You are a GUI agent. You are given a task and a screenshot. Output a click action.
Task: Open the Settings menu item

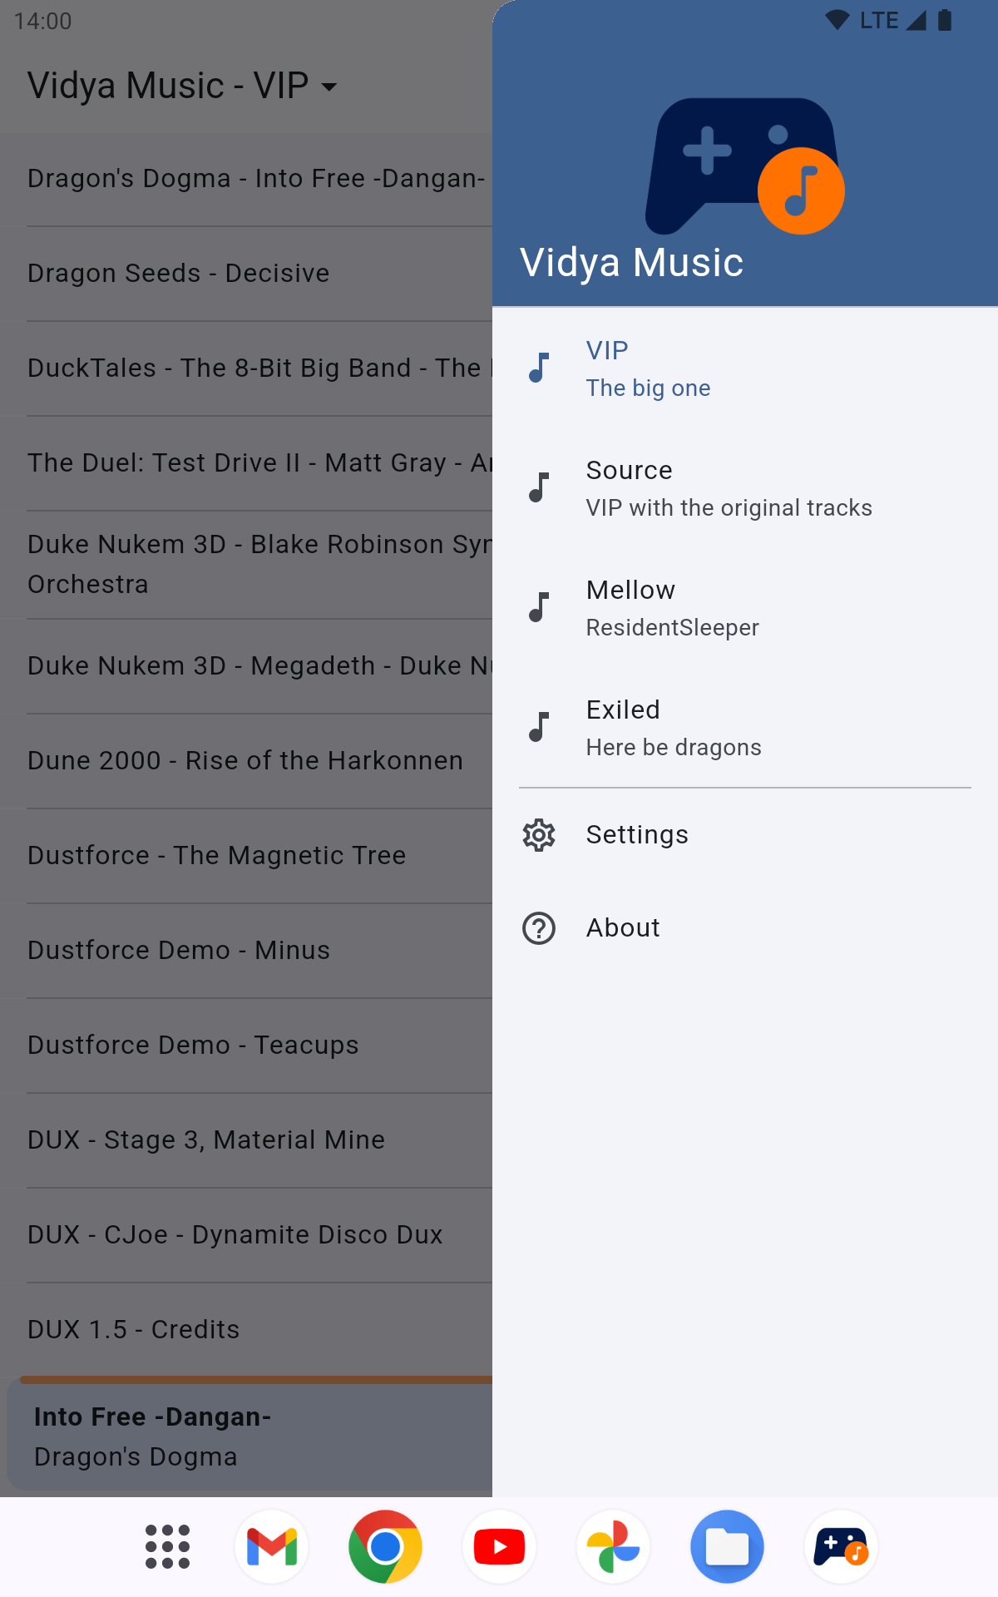(637, 835)
